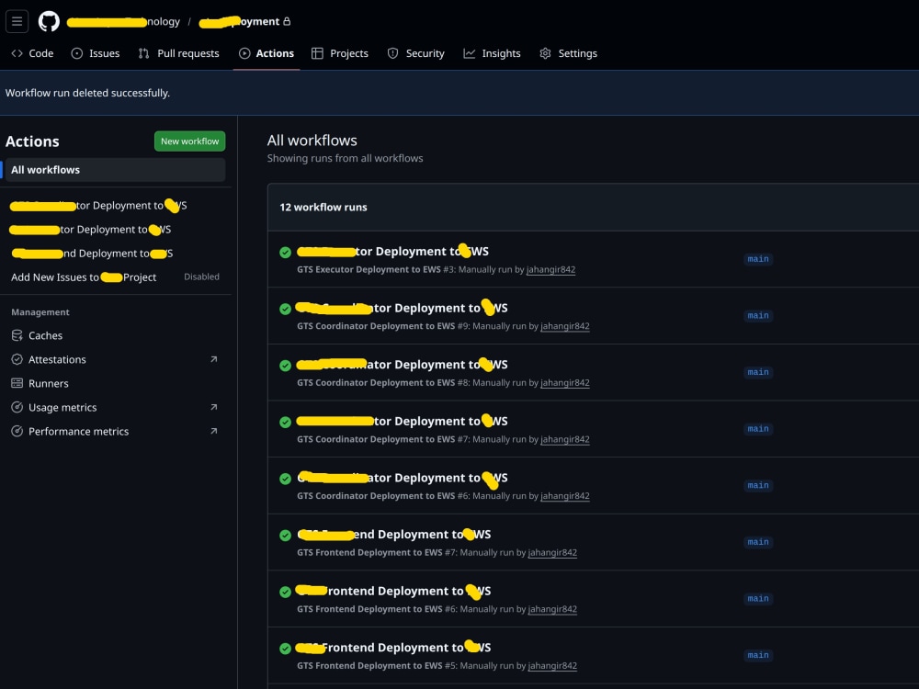Viewport: 919px width, 689px height.
Task: Click jahangir842 link in Coordinator #8 run
Action: (x=565, y=383)
